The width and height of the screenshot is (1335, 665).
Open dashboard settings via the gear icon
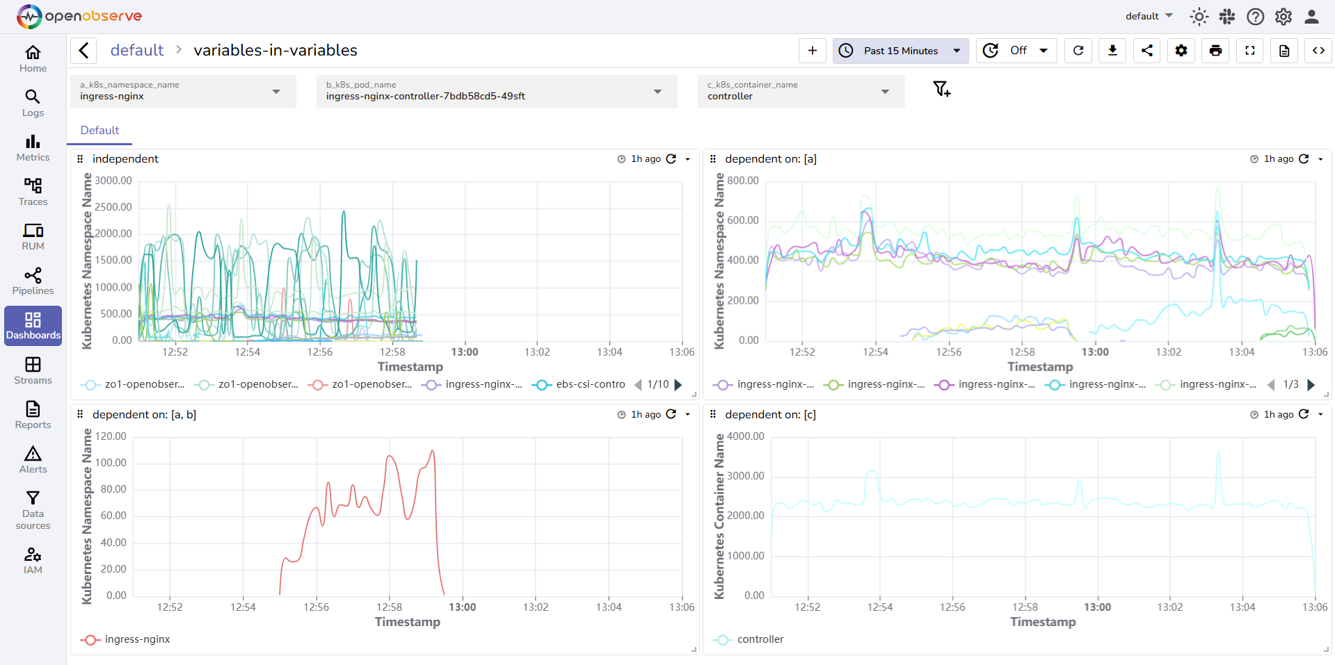pos(1181,50)
